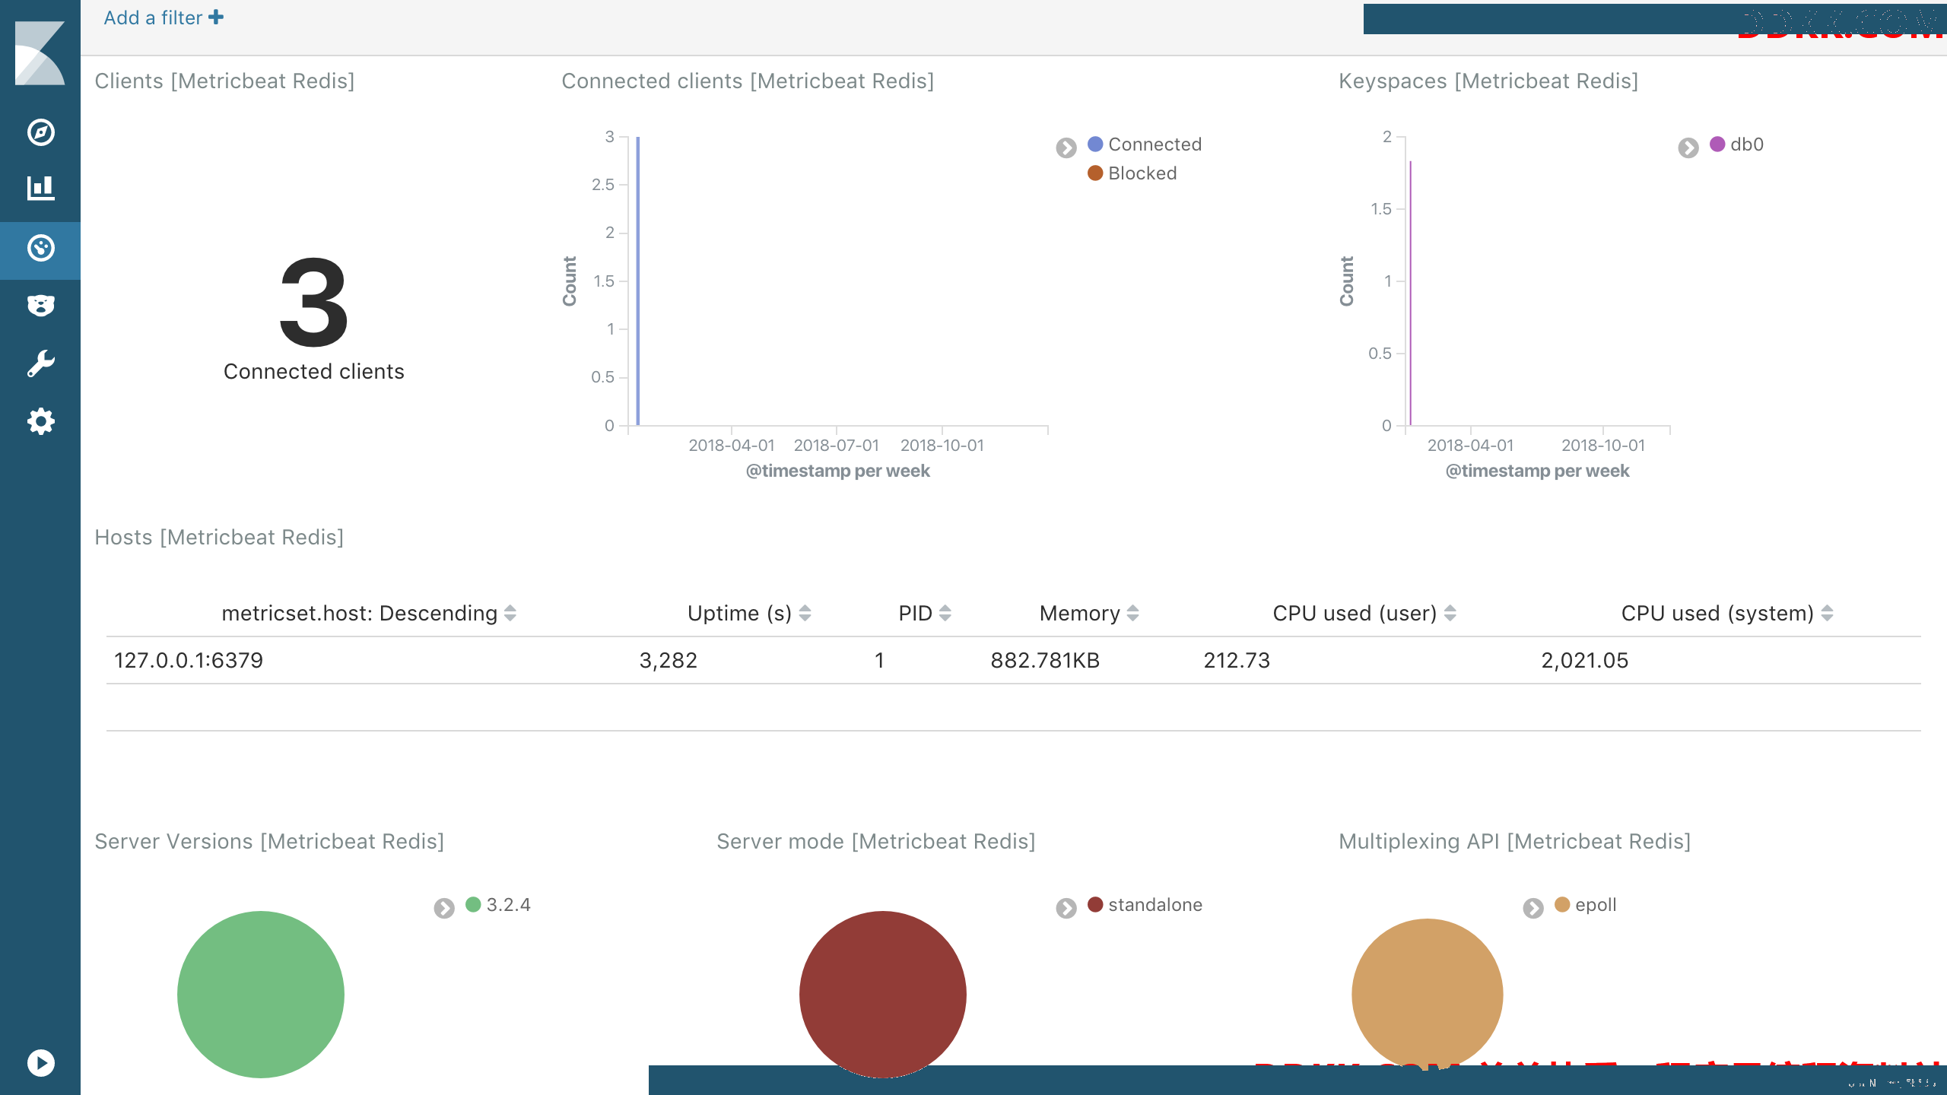Click the 3.2.4 legend color dot

click(473, 904)
